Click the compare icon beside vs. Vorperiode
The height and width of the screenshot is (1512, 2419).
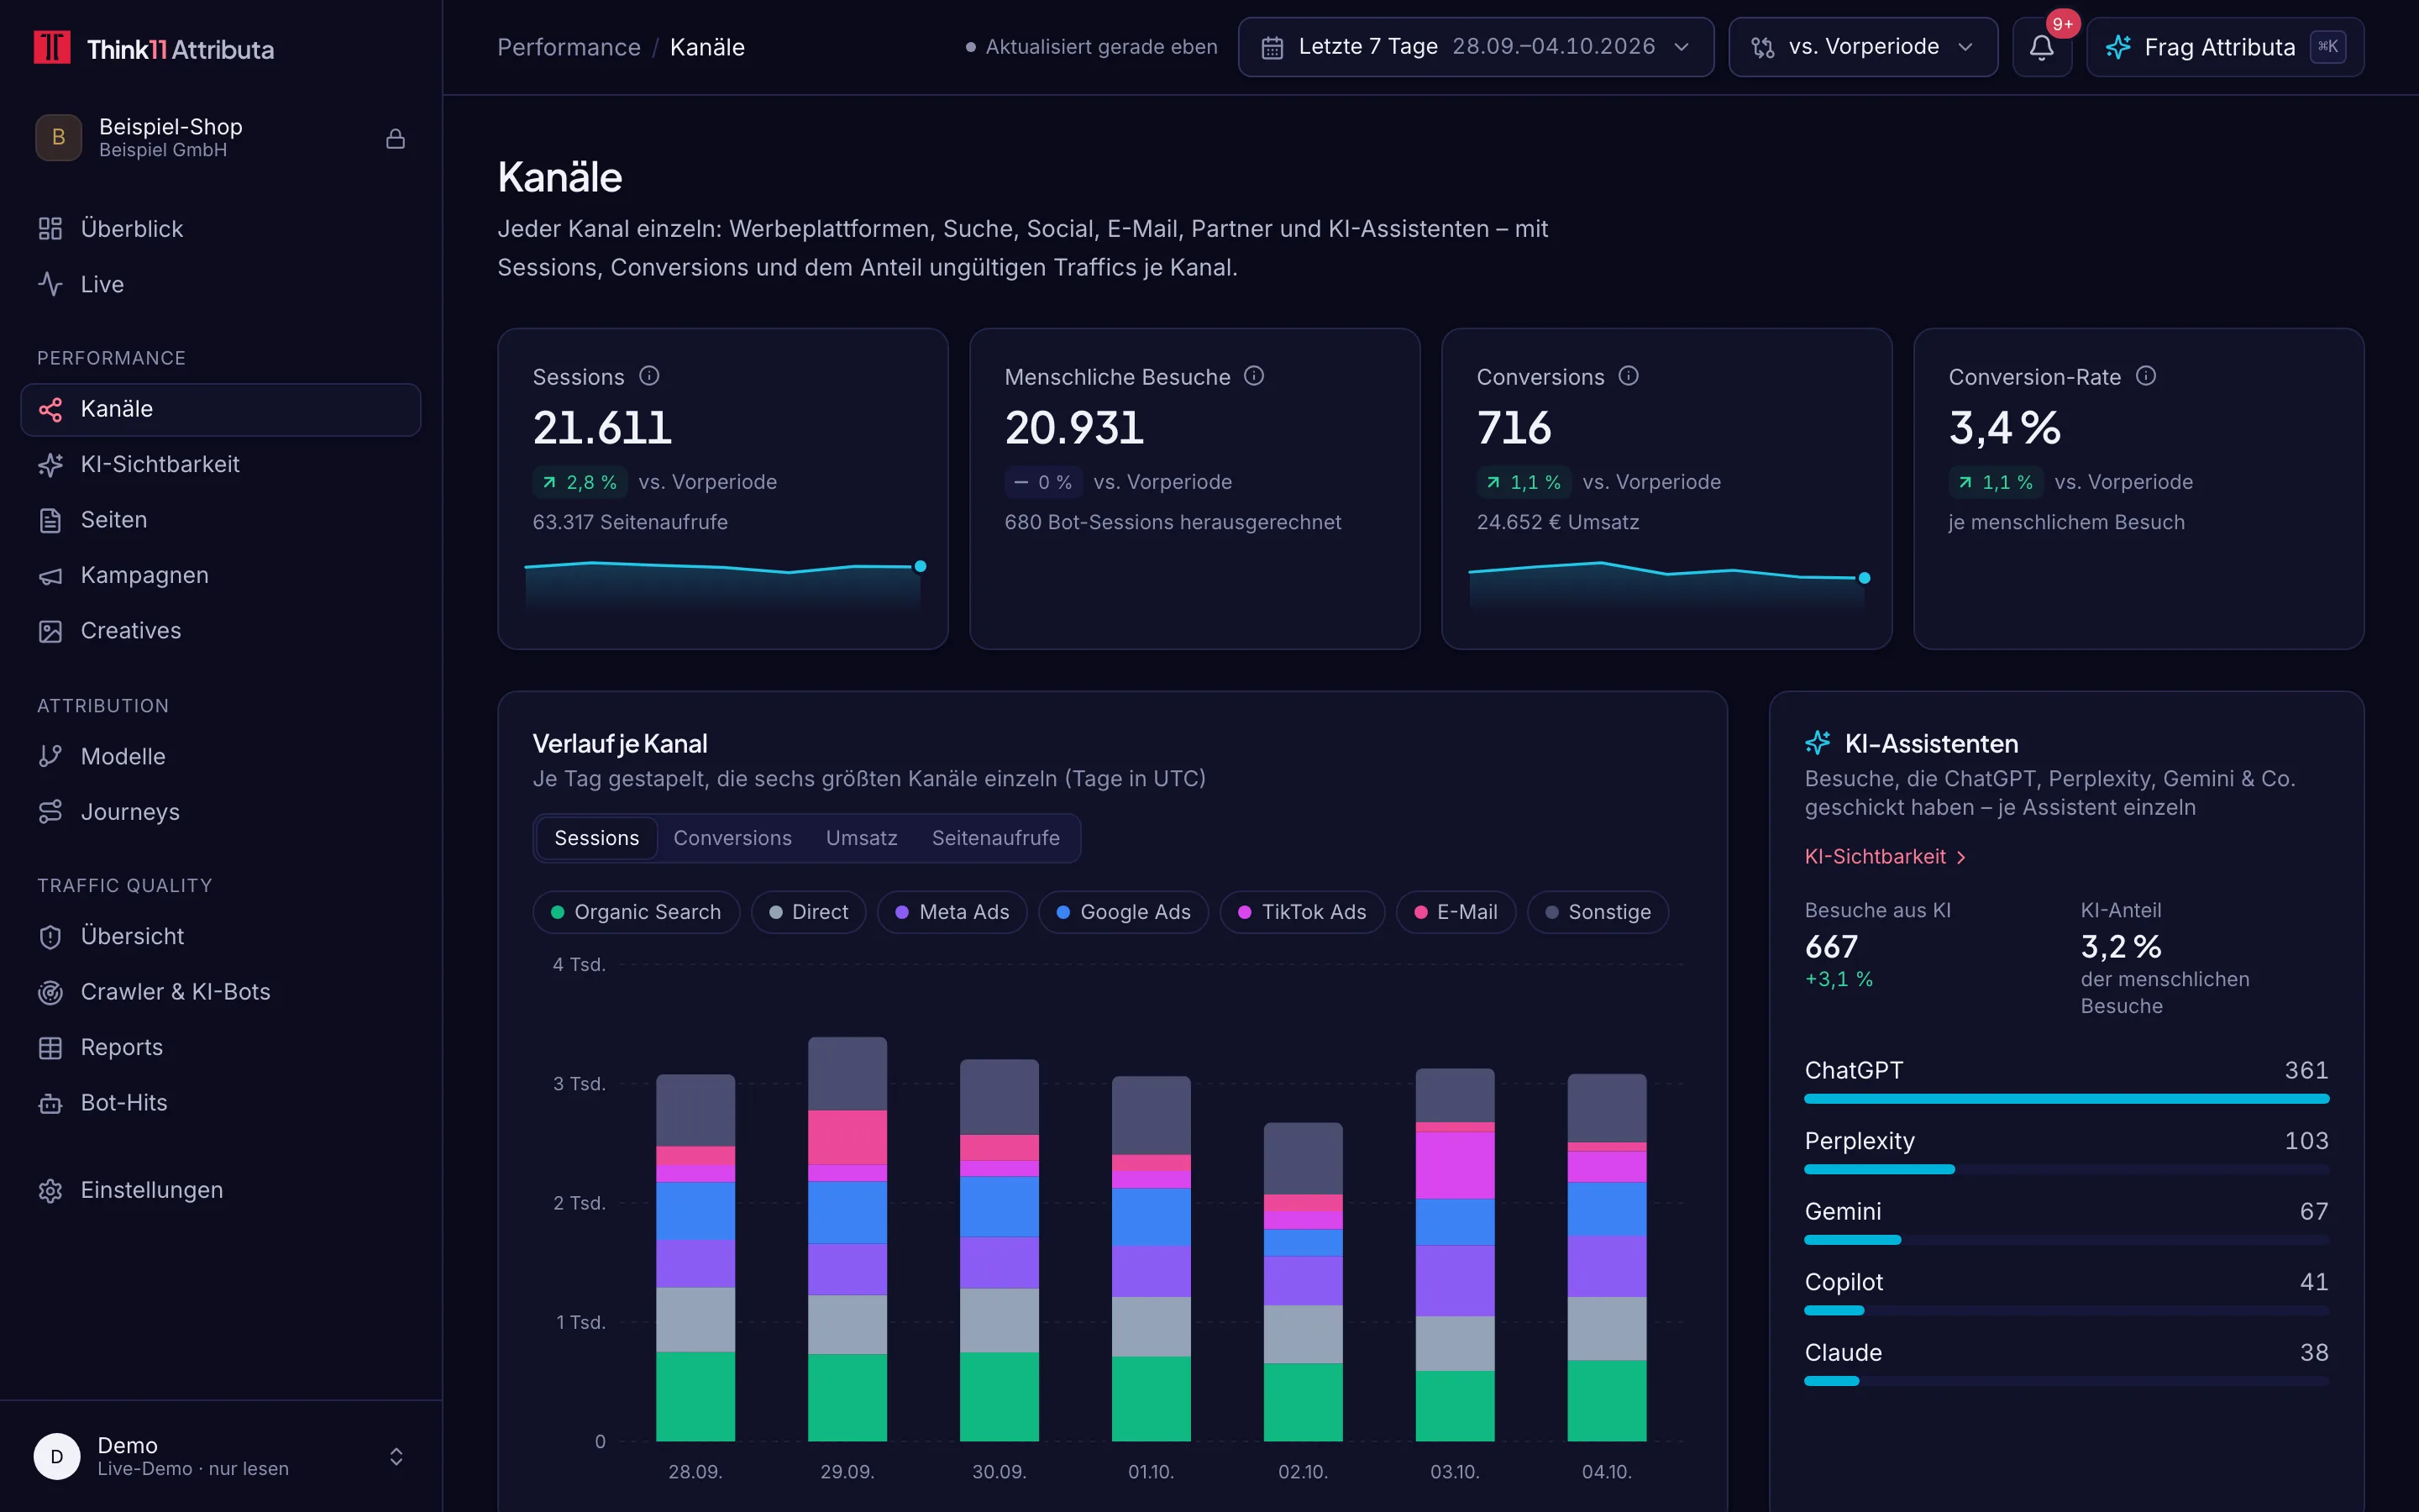pyautogui.click(x=1763, y=47)
